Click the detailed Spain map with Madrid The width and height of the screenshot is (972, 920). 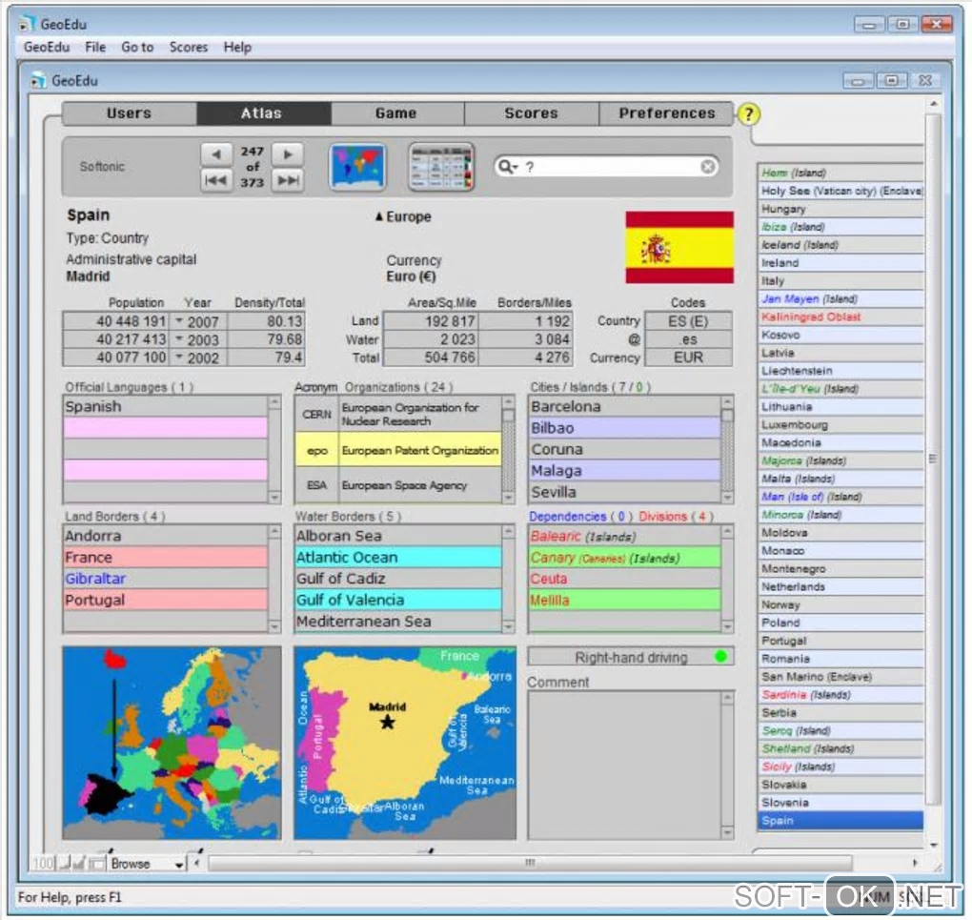coord(405,744)
